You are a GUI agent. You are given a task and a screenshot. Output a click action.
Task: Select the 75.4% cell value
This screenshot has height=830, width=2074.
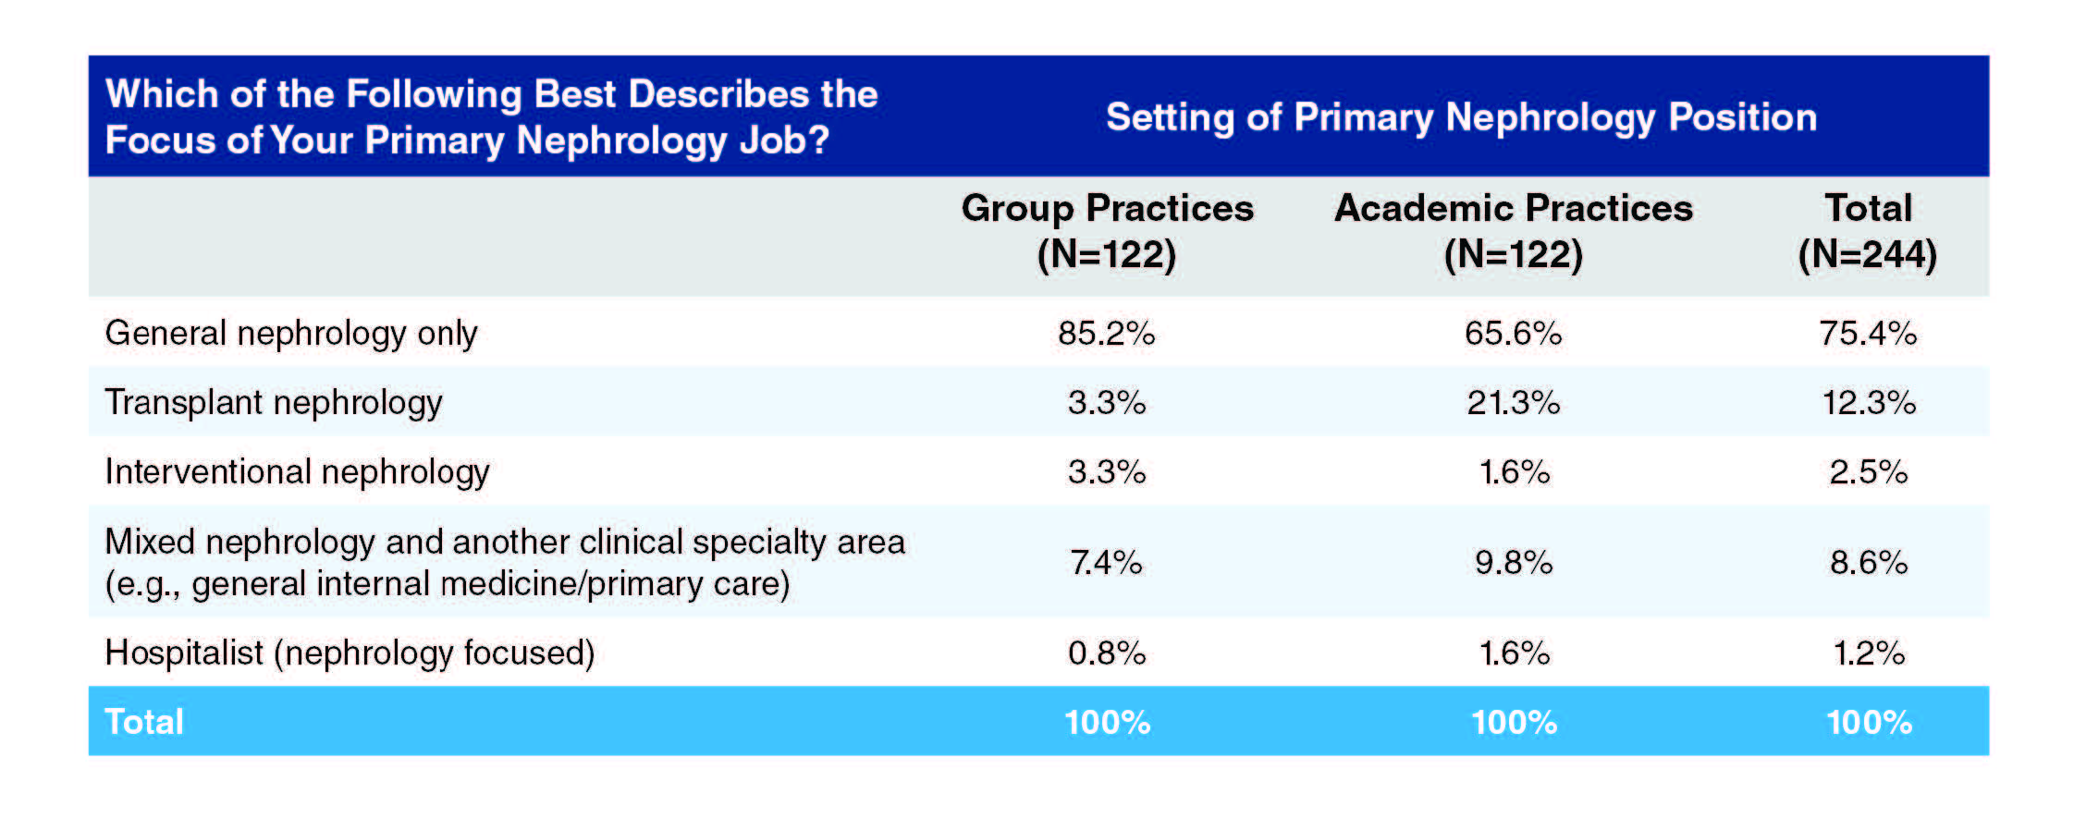click(x=1868, y=333)
